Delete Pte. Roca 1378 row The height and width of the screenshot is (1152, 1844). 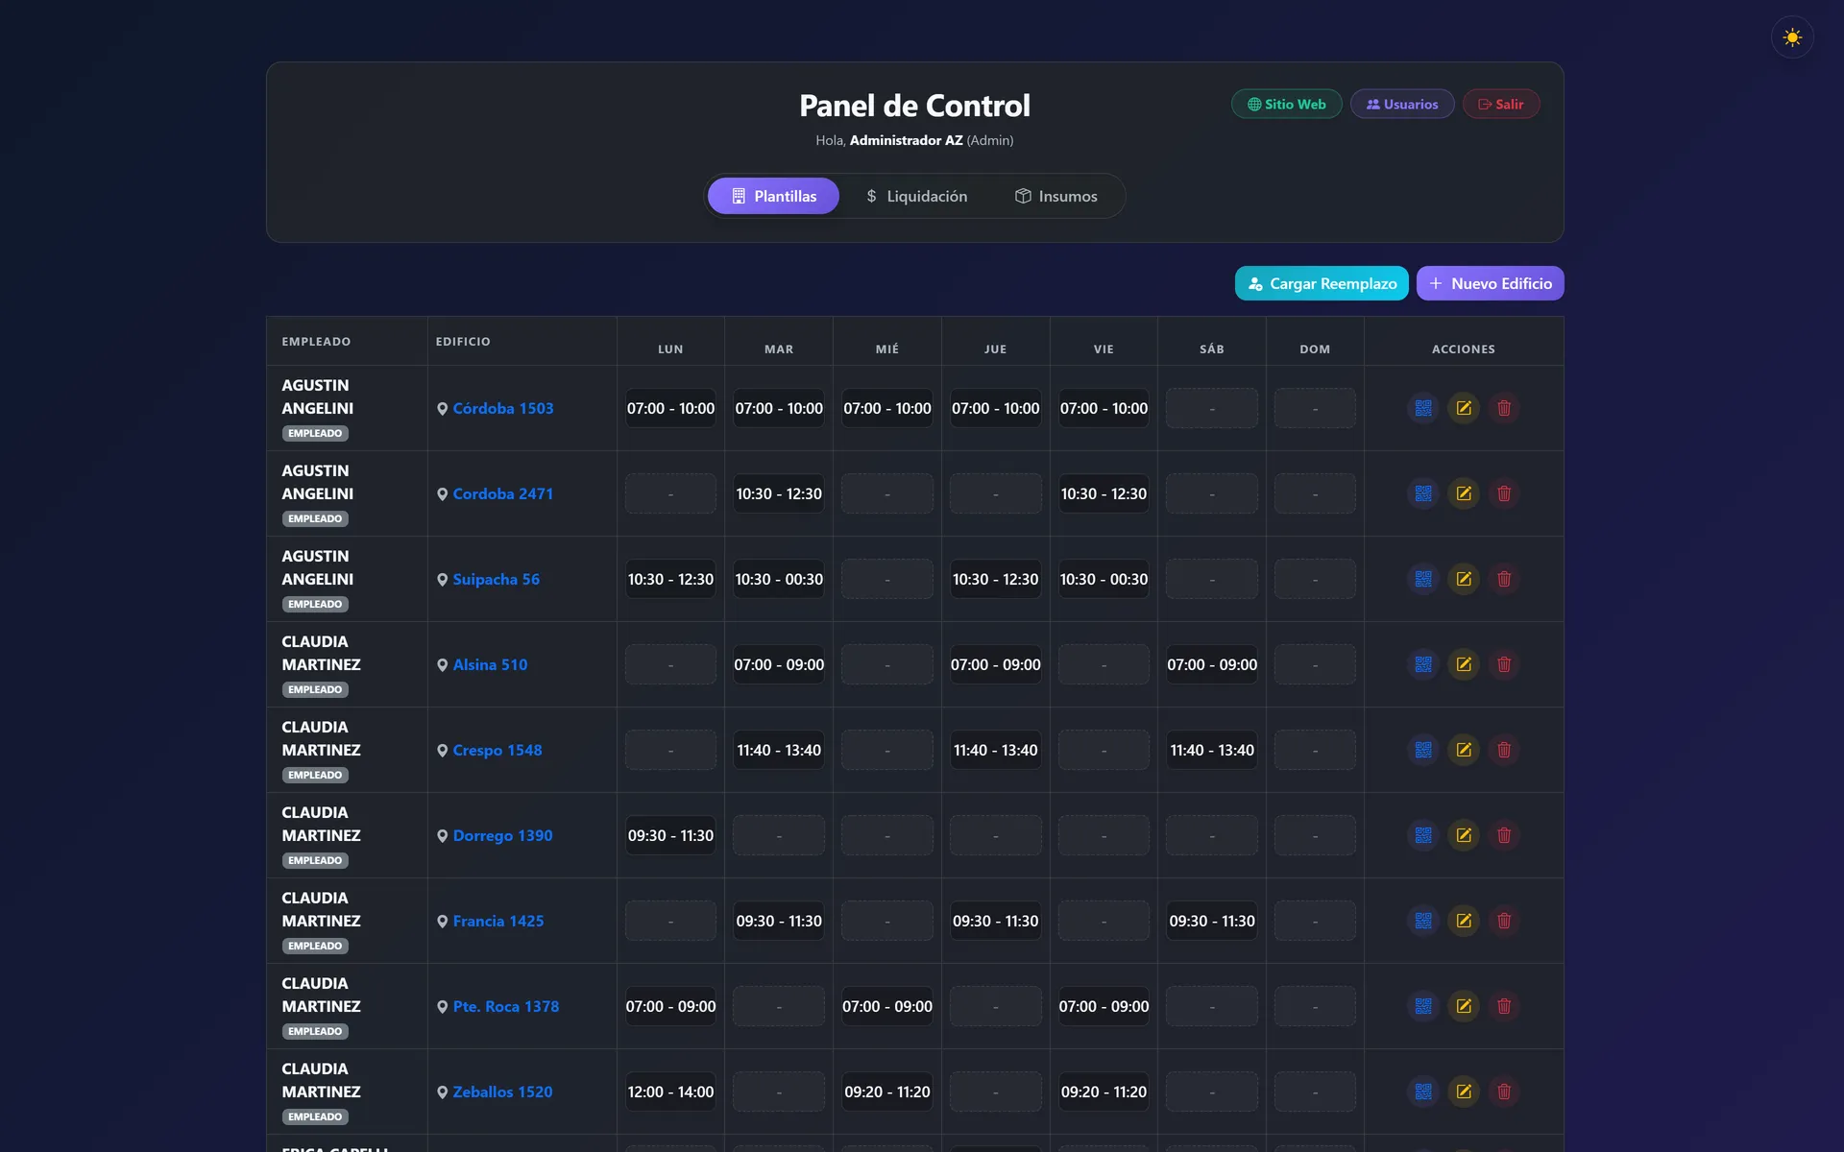tap(1504, 1006)
